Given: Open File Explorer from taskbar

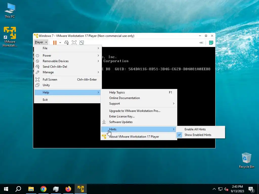Looking at the screenshot, I should coord(31,189).
